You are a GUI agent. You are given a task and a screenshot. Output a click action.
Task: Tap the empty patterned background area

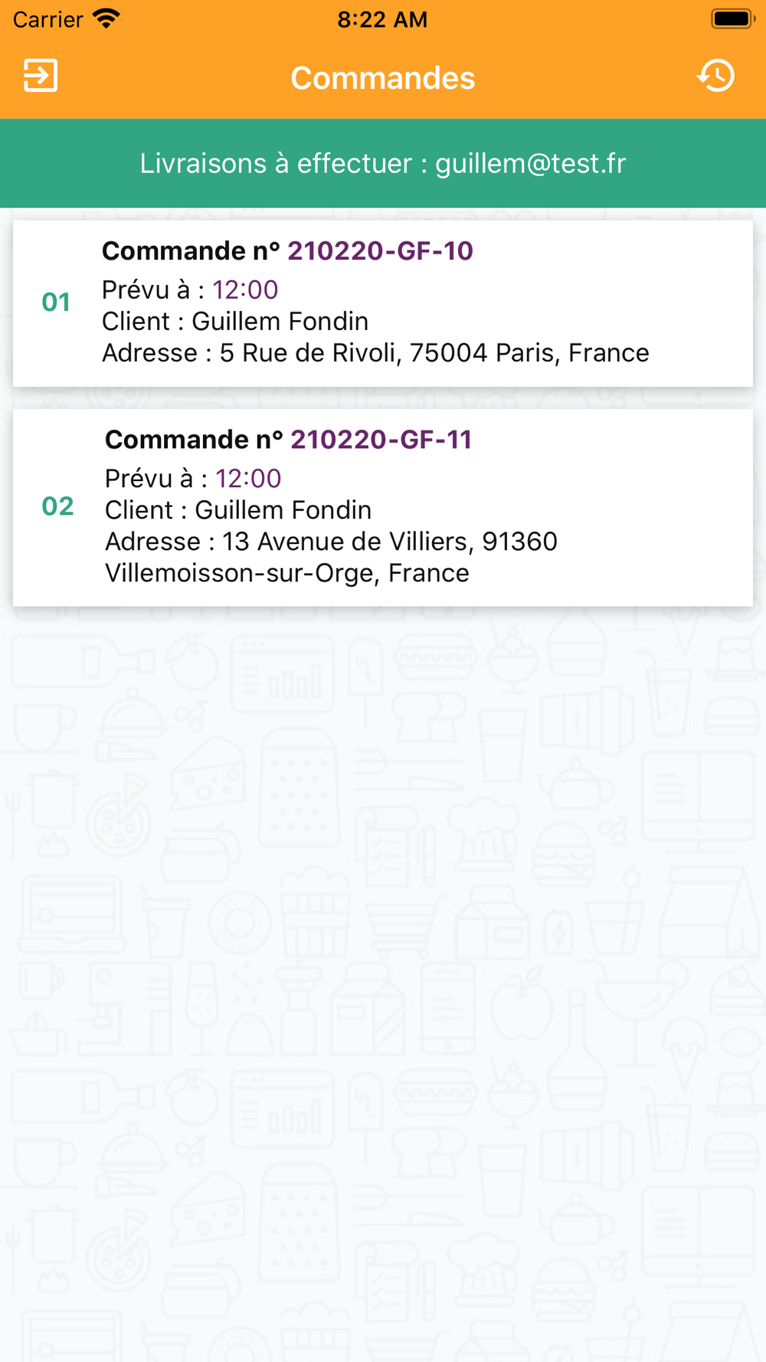point(383,958)
